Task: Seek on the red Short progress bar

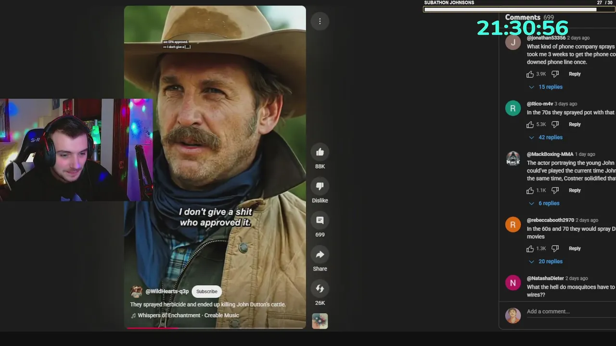Action: [215, 328]
